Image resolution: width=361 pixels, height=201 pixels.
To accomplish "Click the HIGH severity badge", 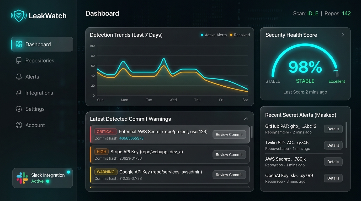I will [x=101, y=152].
